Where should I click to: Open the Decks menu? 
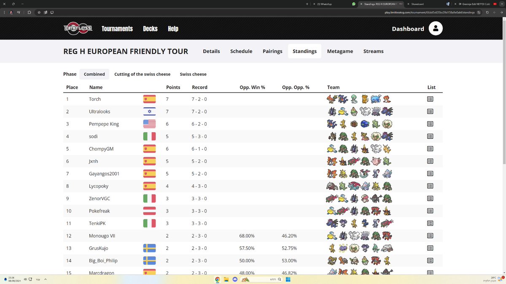click(x=150, y=29)
